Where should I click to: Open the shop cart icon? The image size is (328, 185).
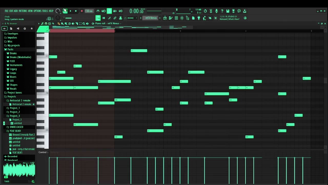(x=216, y=18)
